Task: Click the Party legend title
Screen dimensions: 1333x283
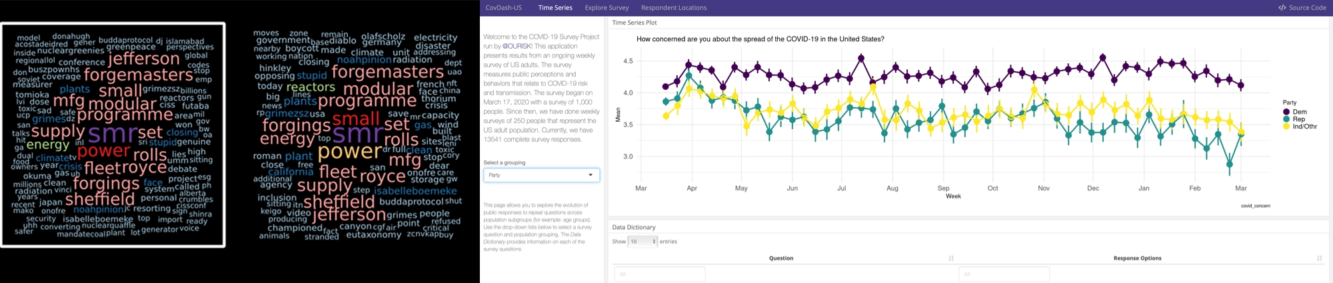Action: pos(1290,103)
